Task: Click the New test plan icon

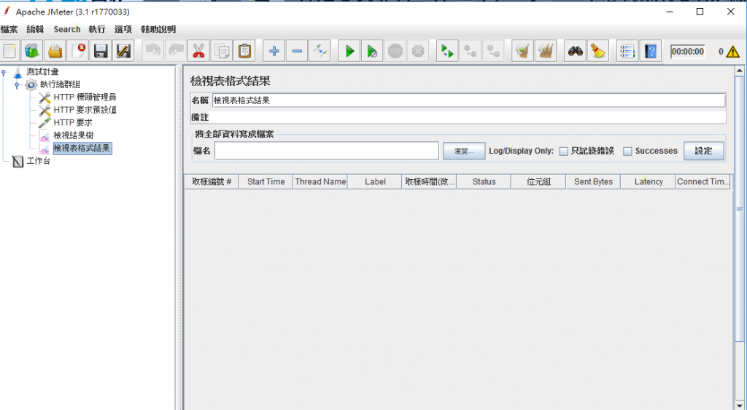Action: pos(10,51)
